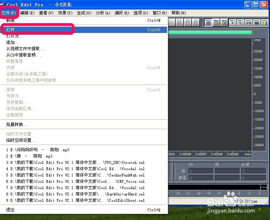Viewport: 270px width, 220px height.
Task: Choose 从CD中提取音频...
Action: coord(84,55)
